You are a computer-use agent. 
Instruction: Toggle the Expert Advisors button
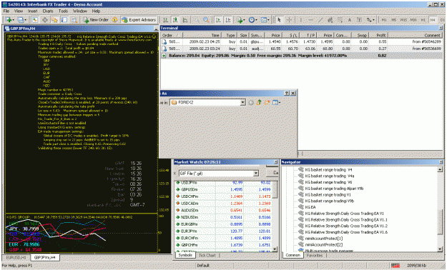click(139, 20)
